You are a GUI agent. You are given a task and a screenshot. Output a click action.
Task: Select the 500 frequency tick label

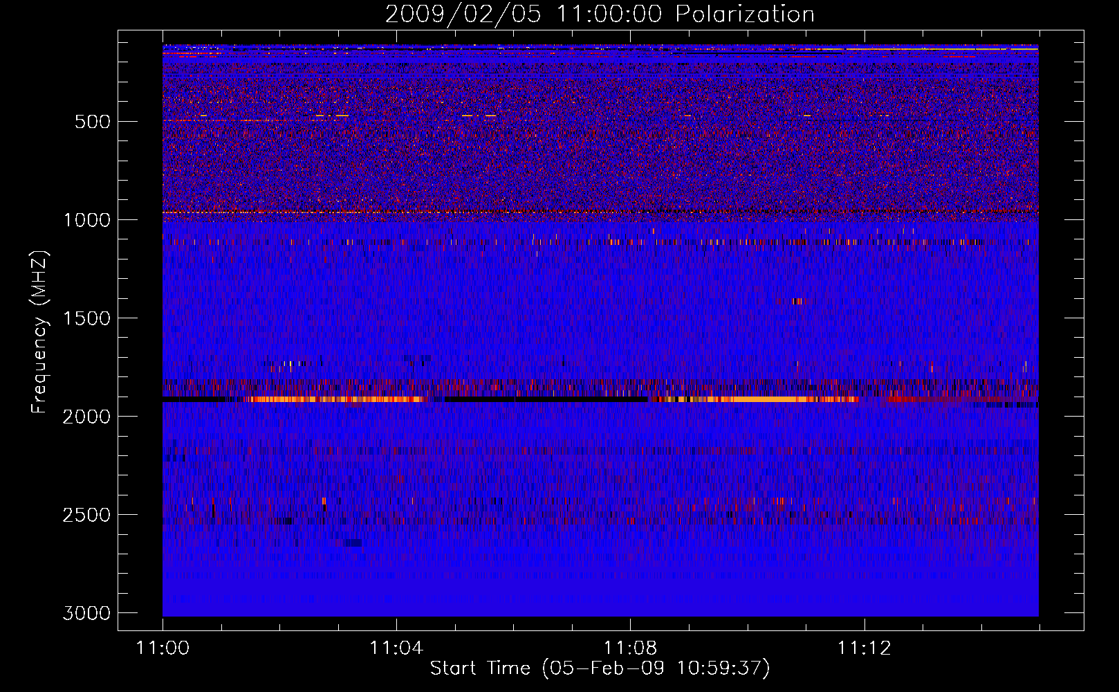tap(92, 122)
